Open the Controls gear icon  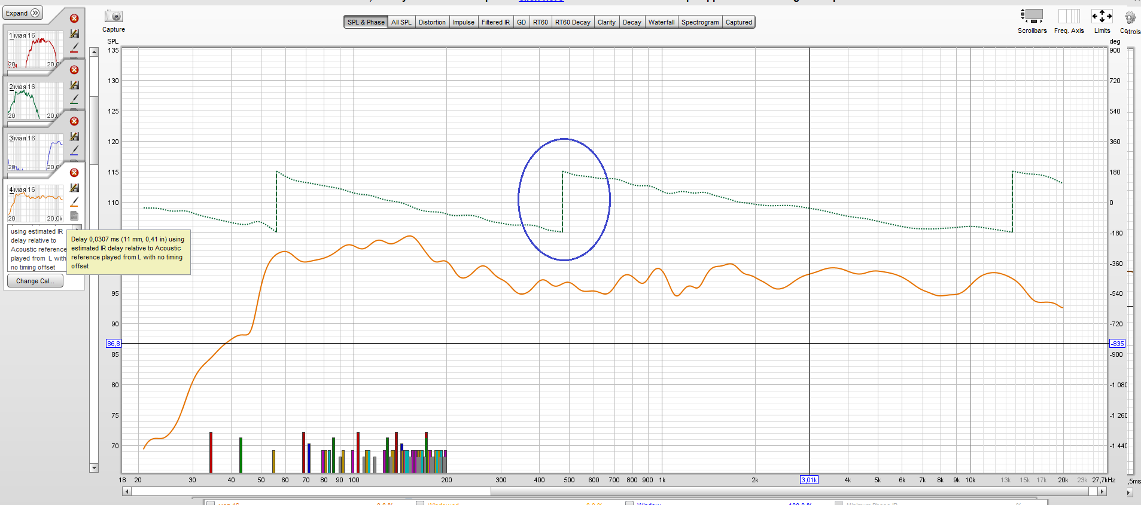1130,18
